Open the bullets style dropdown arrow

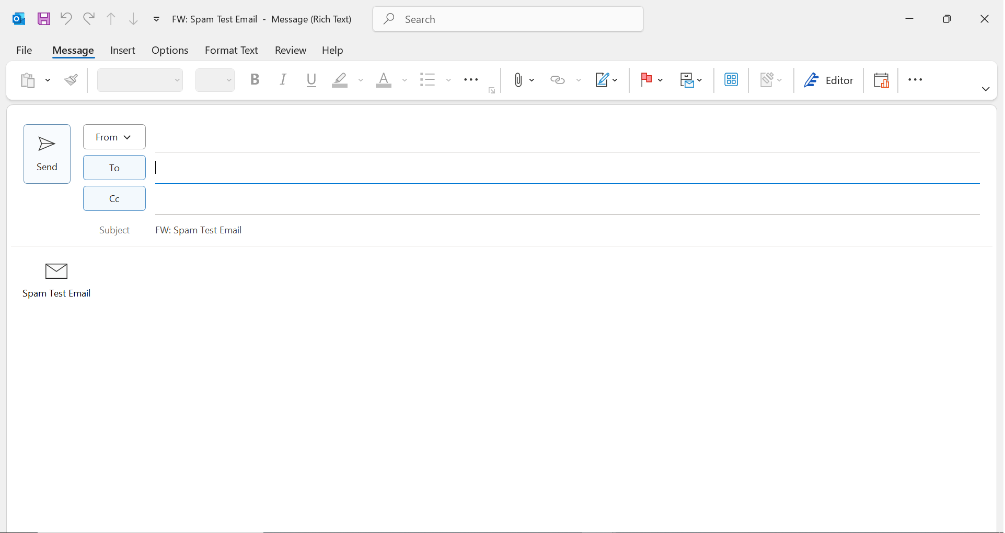[x=448, y=80]
